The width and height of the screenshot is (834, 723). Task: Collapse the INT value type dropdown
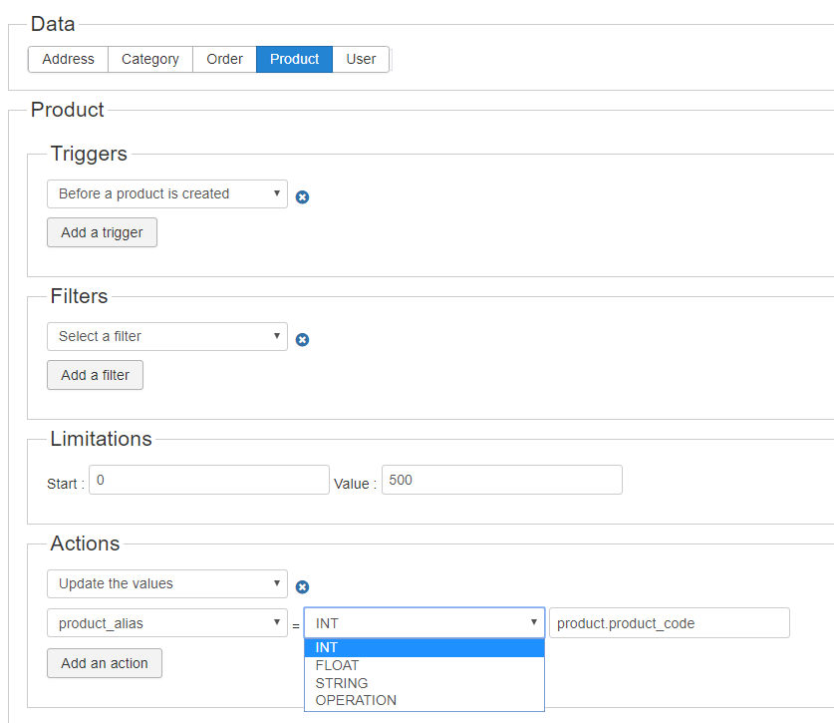(x=424, y=623)
